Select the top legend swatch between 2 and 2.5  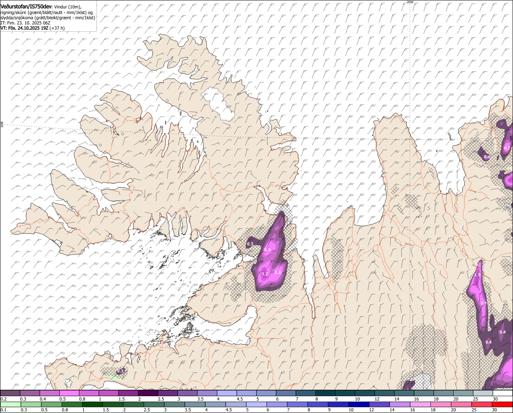pyautogui.click(x=148, y=393)
